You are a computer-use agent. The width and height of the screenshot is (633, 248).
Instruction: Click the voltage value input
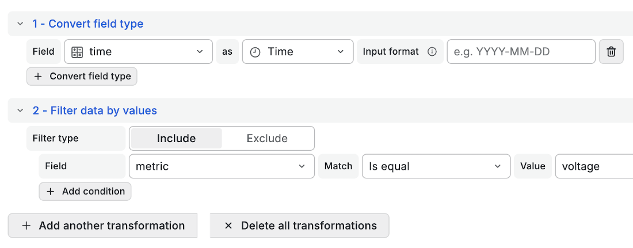click(x=594, y=166)
